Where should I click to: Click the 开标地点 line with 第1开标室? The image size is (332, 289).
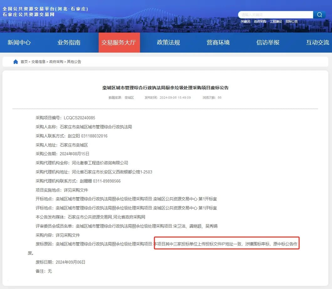126,199
